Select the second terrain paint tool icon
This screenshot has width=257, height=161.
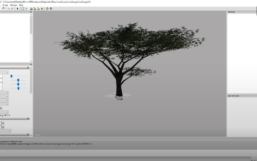35,9
